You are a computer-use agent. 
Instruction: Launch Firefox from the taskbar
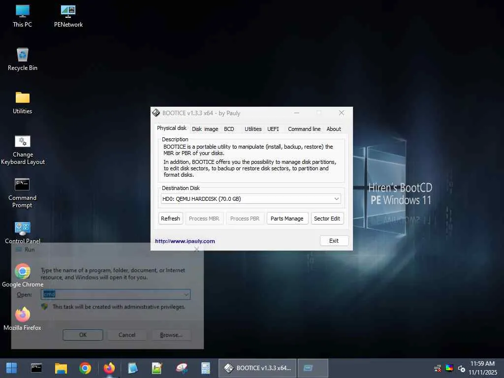(109, 368)
